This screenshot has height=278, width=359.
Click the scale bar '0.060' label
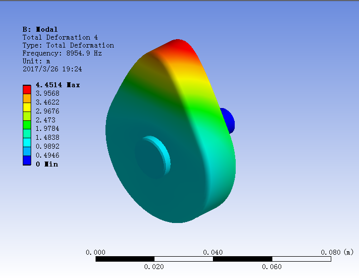[x=272, y=267]
